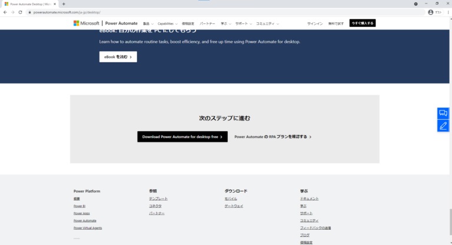Open 概要 under Power Platform footer
452x245 pixels.
pyautogui.click(x=77, y=199)
